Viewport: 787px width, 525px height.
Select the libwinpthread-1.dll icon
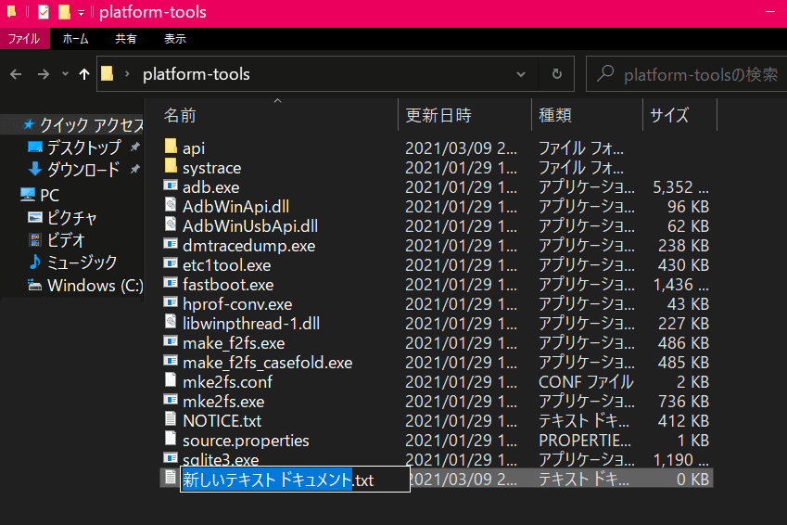[x=171, y=322]
